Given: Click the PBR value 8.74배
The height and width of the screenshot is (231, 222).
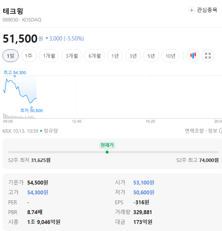Looking at the screenshot, I should (x=35, y=212).
